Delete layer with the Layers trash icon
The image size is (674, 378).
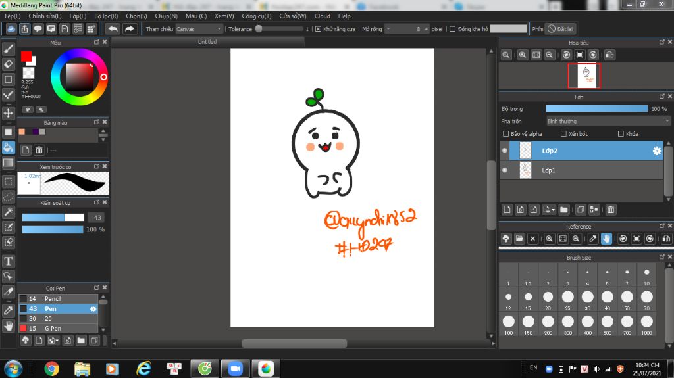pyautogui.click(x=611, y=210)
